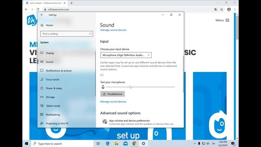This screenshot has width=261, height=147.
Task: Expand the Choose your input device dropdown
Action: click(x=126, y=55)
